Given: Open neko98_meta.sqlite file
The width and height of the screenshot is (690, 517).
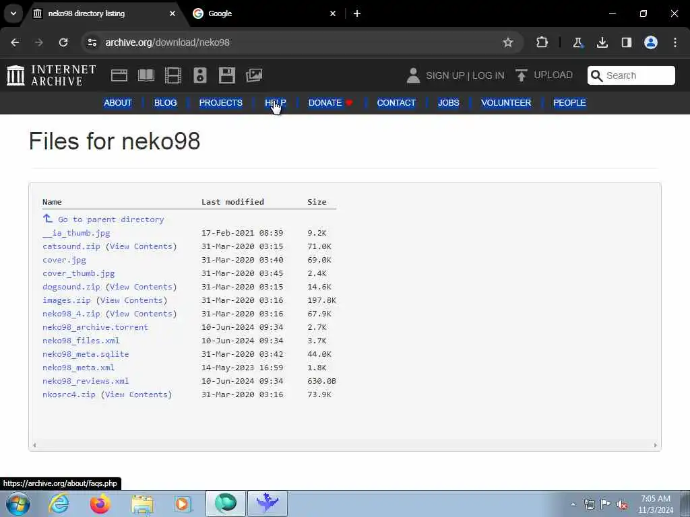Looking at the screenshot, I should click(86, 354).
